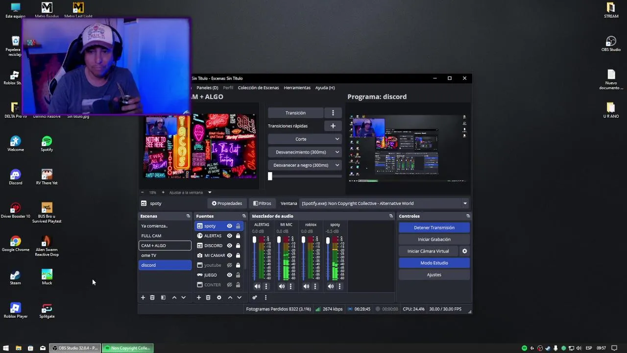Toggle visibility of MI CAMAR source

tap(229, 255)
